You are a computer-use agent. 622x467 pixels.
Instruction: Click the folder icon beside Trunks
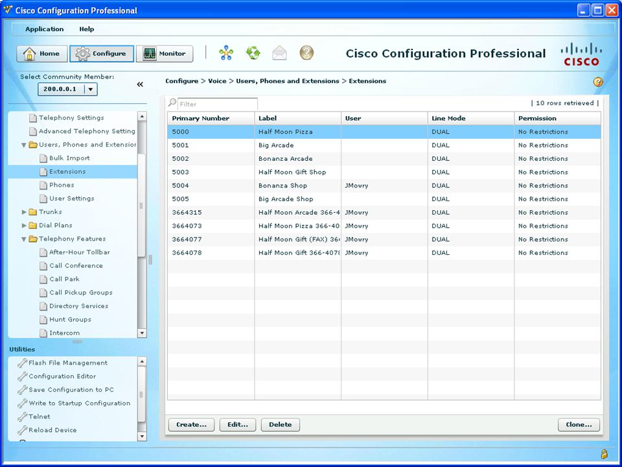[33, 212]
